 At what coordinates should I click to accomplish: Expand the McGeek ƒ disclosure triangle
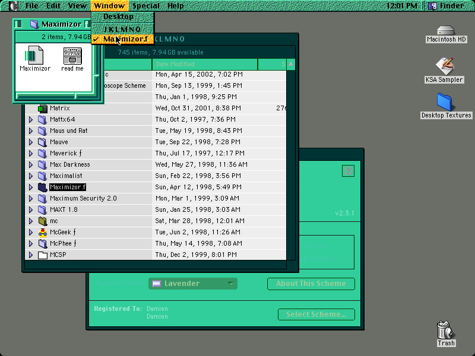[x=31, y=232]
